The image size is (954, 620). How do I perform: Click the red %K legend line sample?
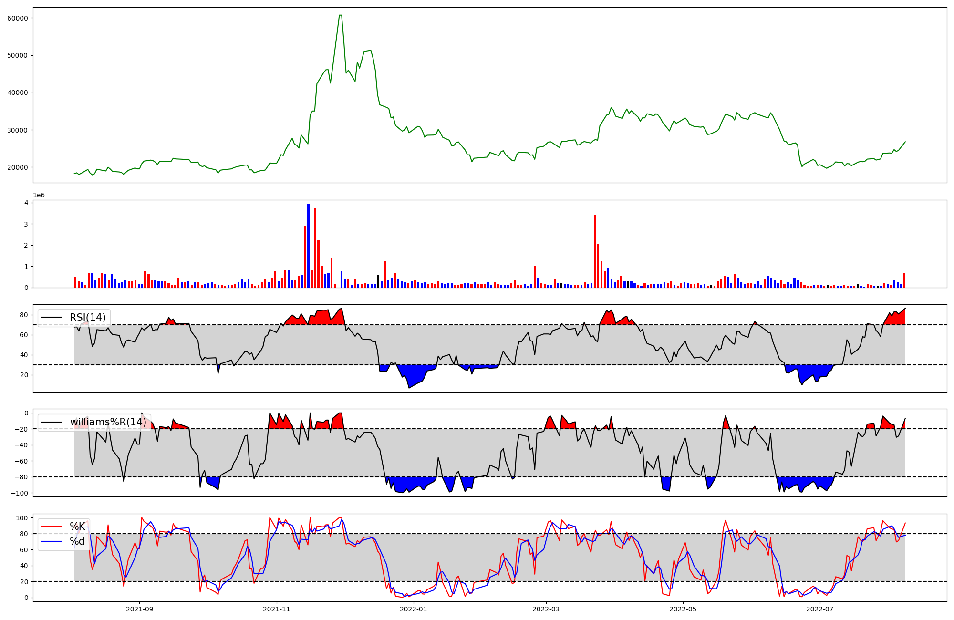coord(52,527)
